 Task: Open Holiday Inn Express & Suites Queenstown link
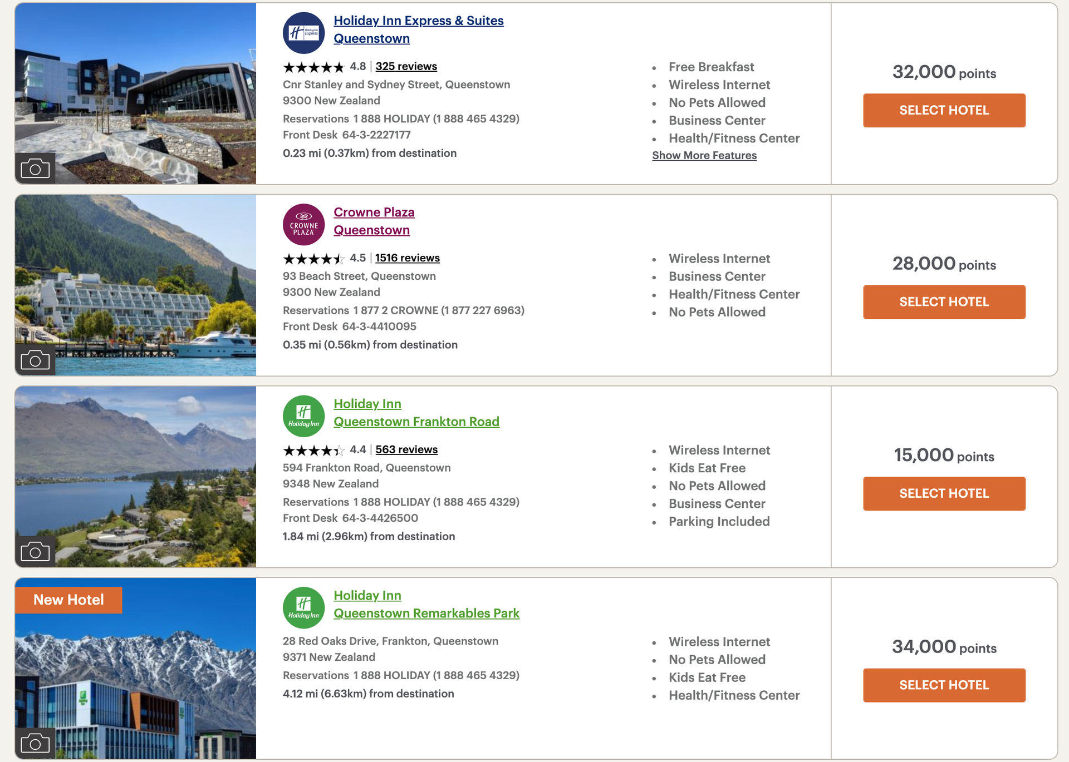point(418,21)
